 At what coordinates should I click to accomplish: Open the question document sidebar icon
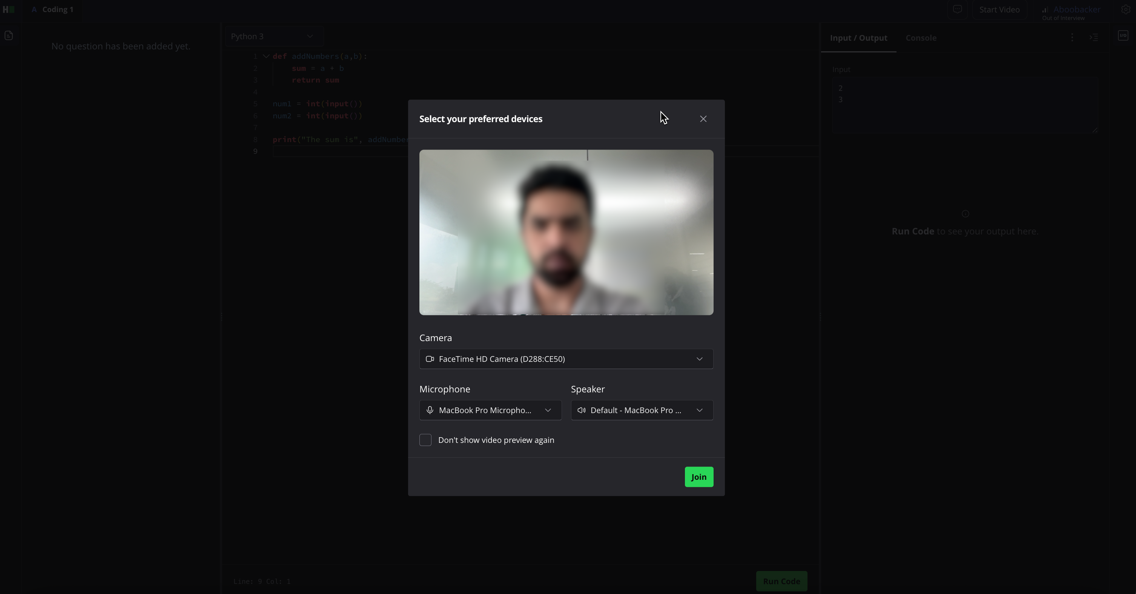(9, 36)
